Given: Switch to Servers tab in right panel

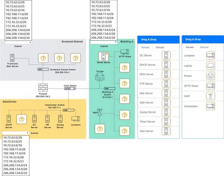Looking at the screenshot, I should [x=189, y=47].
